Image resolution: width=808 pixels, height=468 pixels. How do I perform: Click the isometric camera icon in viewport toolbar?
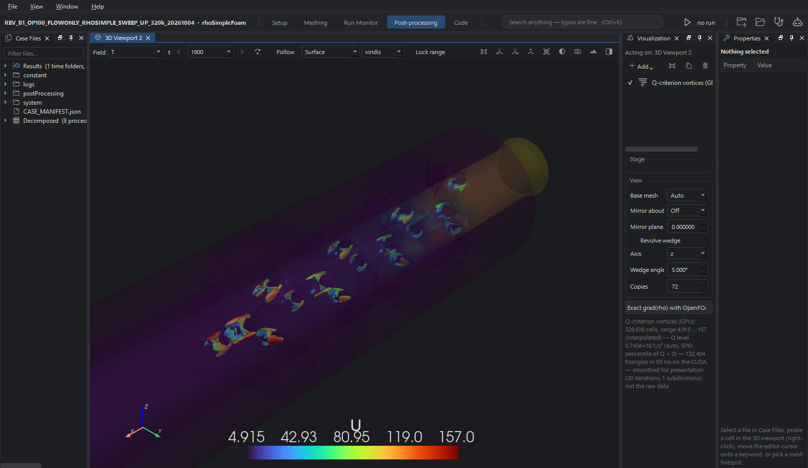546,52
